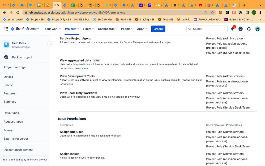Open the Help question mark icon
Image resolution: width=265 pixels, height=166 pixels.
241,29
